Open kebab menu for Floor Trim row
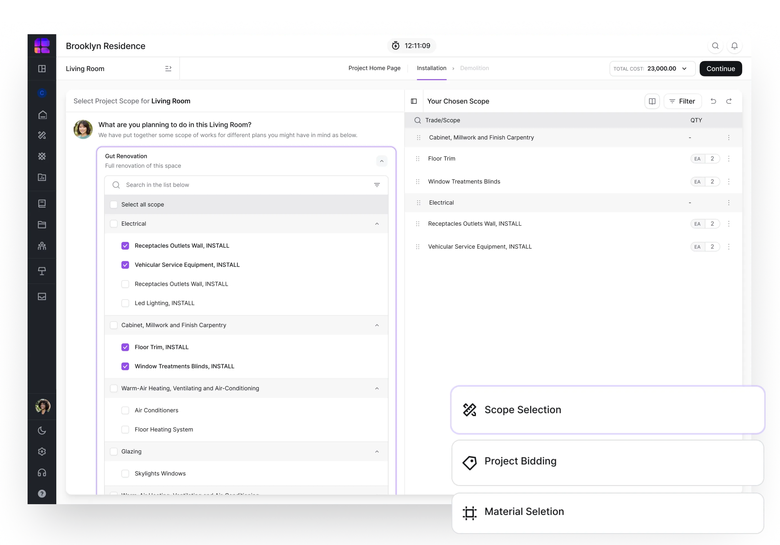Screen dimensions: 780x545 coord(728,159)
